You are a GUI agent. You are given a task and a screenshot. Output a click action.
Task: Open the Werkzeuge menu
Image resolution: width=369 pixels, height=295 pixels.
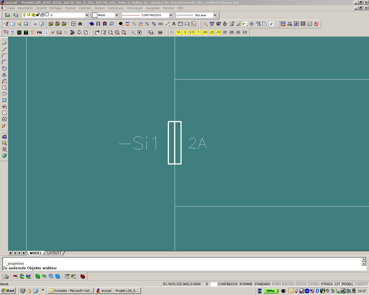pyautogui.click(x=135, y=8)
